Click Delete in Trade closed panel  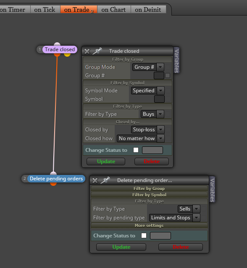tap(152, 161)
